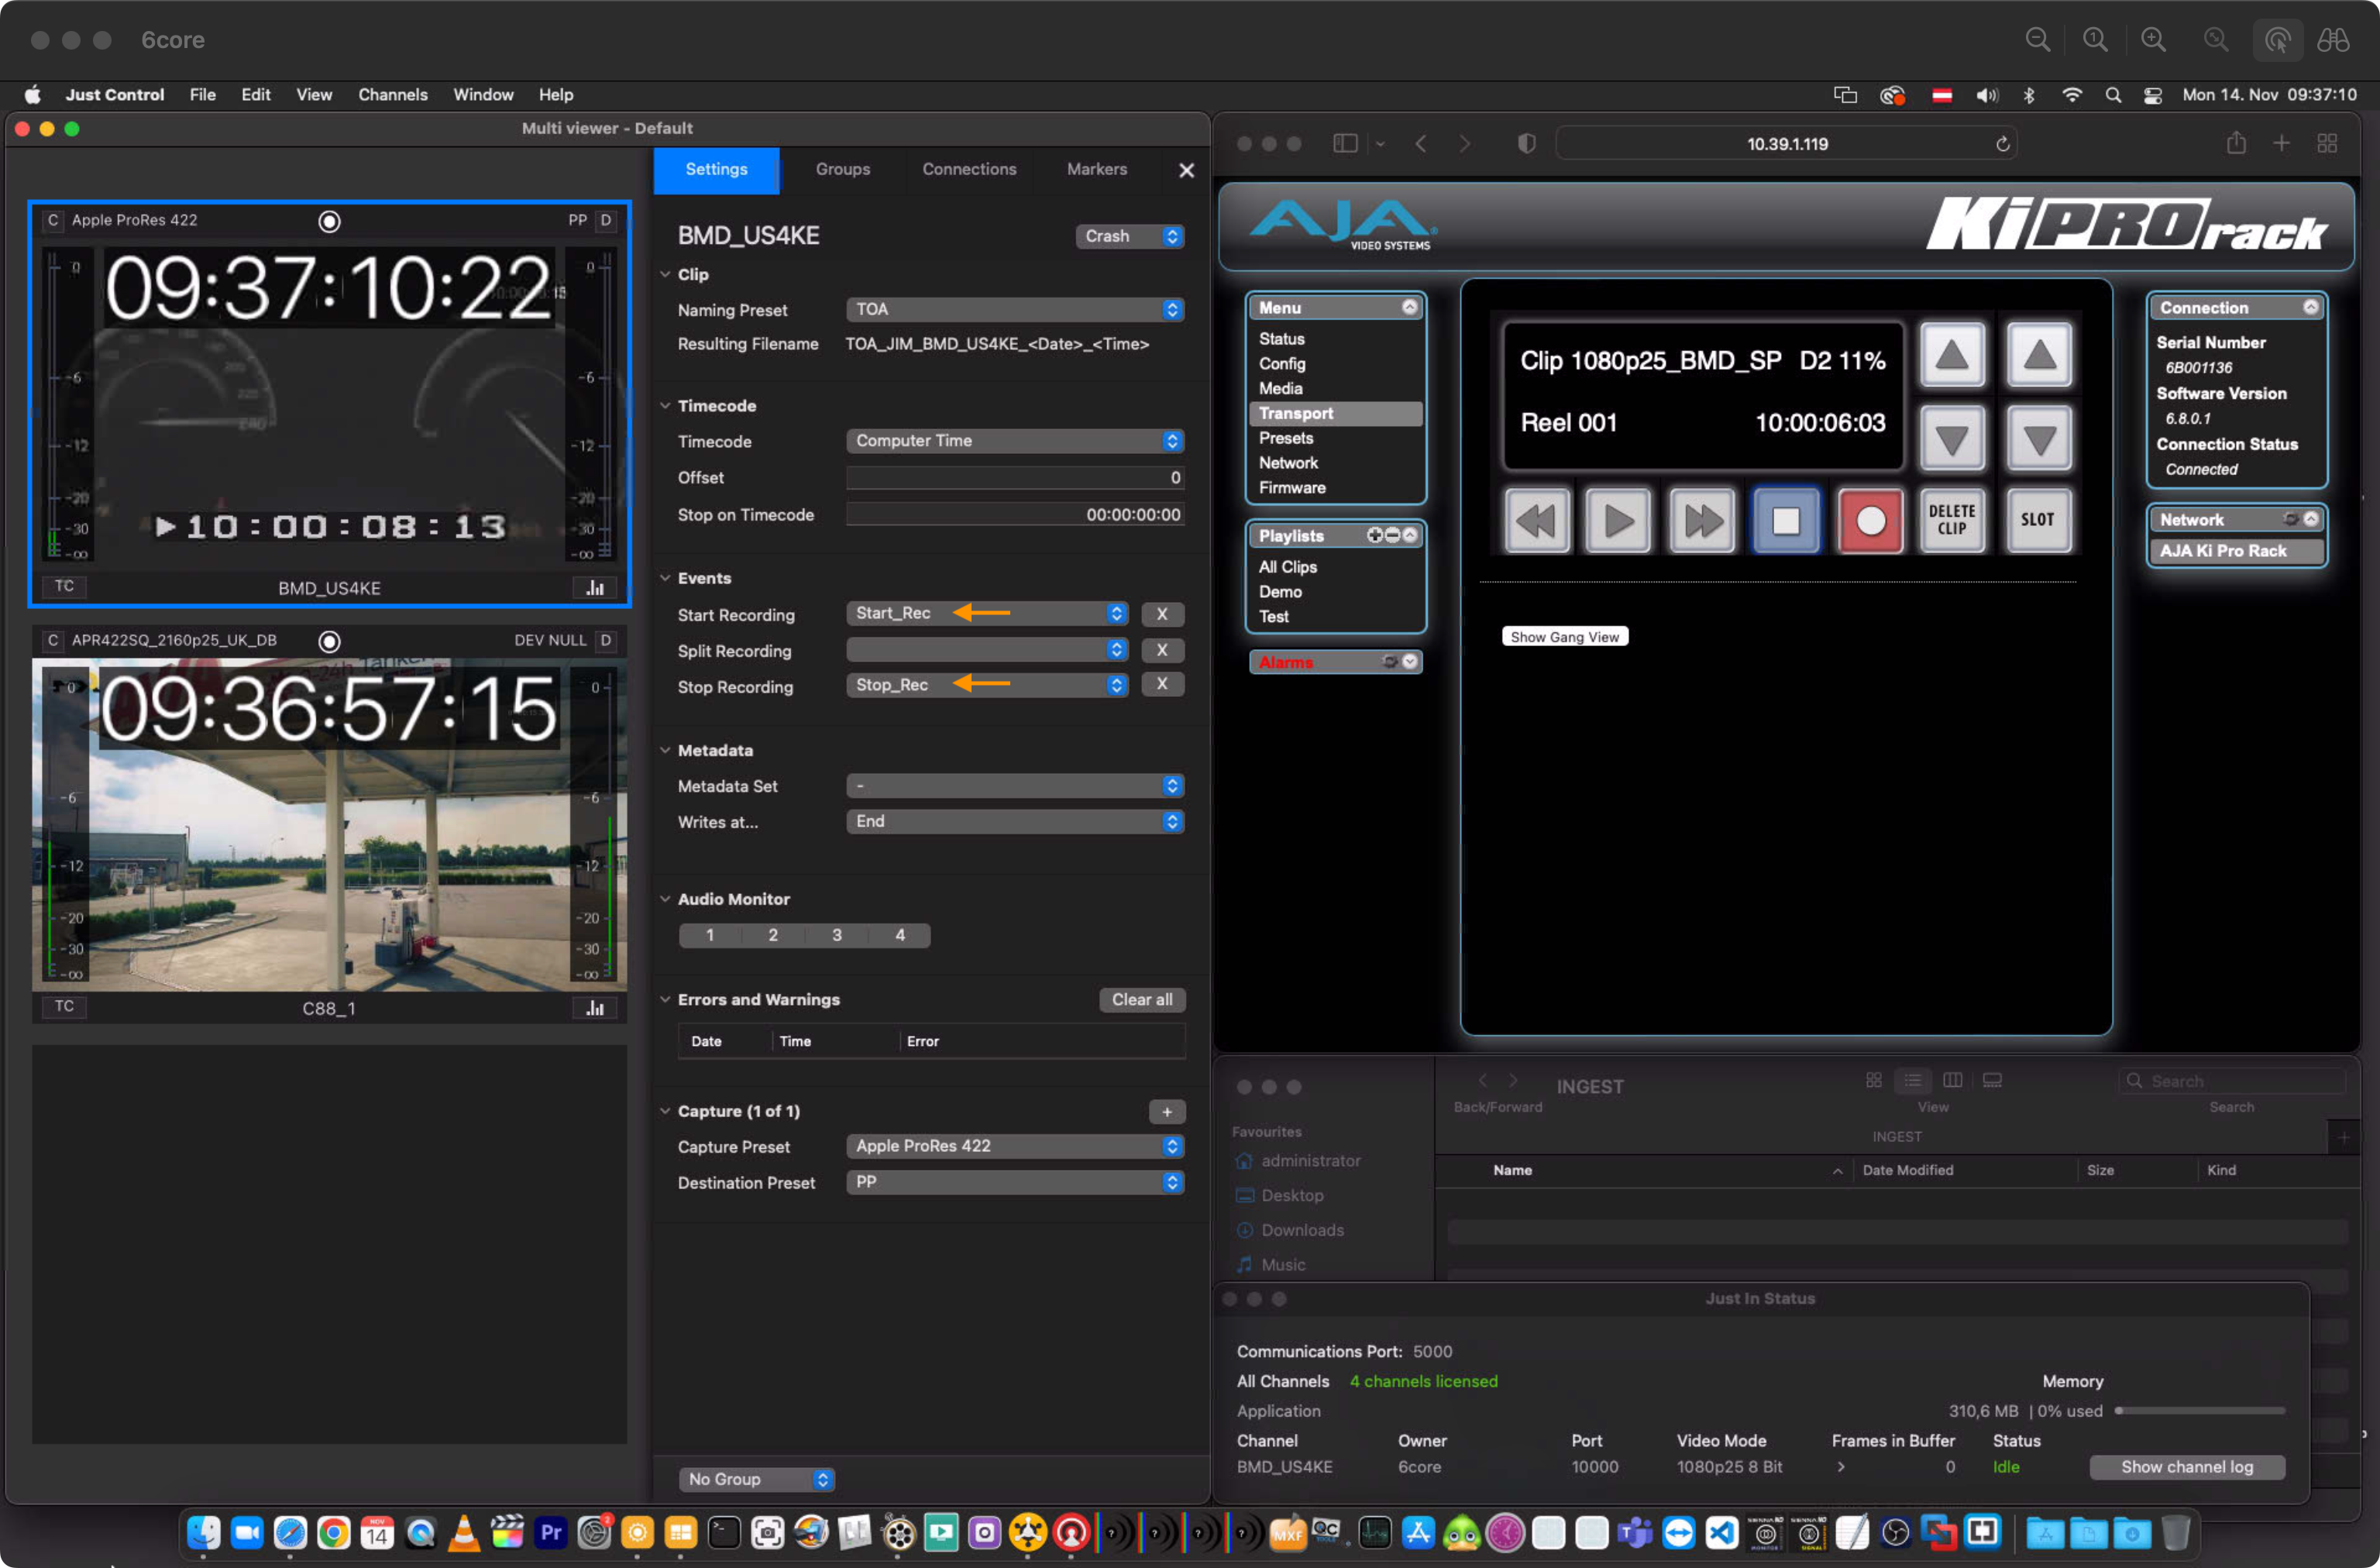Open the 6core binoculars toolbar icon
Viewport: 2380px width, 1568px height.
pos(2333,40)
